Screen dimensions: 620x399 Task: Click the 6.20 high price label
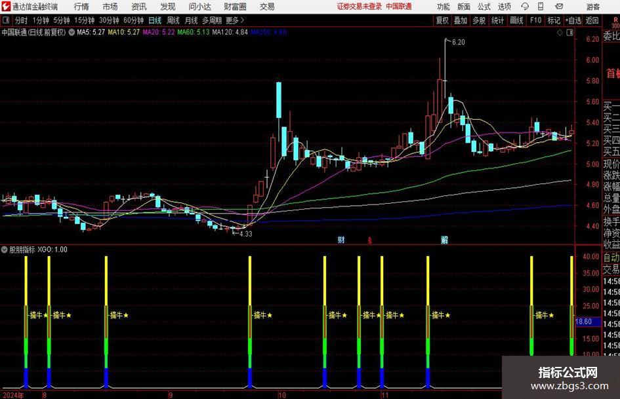click(x=459, y=43)
